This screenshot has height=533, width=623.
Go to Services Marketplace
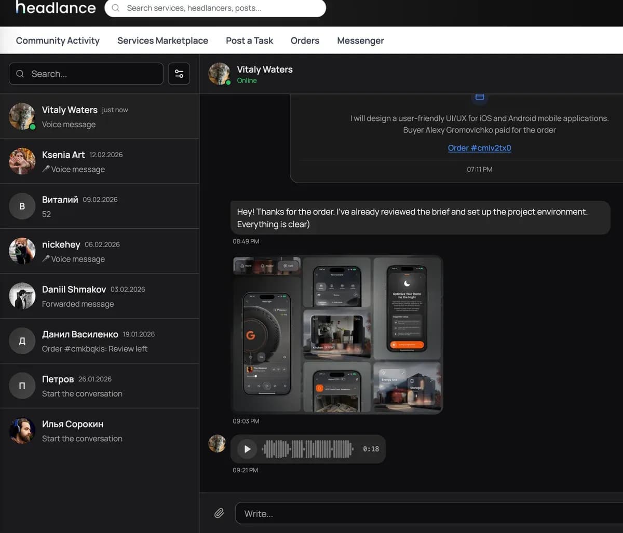click(x=162, y=40)
